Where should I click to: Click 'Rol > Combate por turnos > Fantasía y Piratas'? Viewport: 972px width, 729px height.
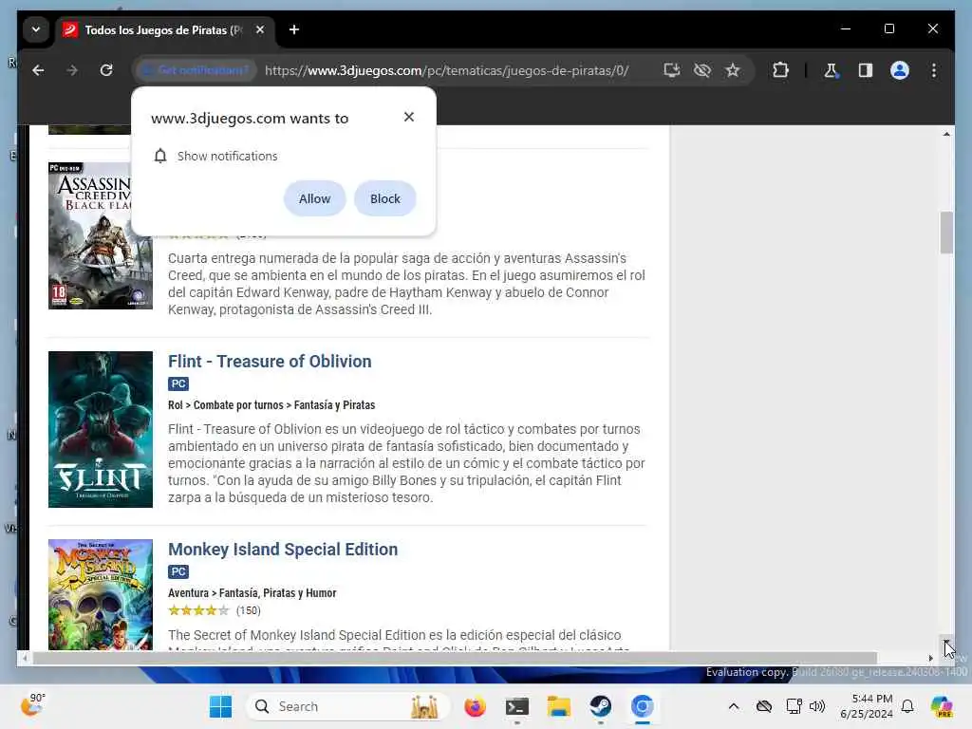tap(271, 404)
